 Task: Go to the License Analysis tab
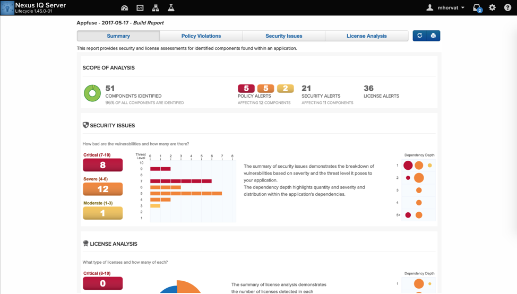coord(367,36)
